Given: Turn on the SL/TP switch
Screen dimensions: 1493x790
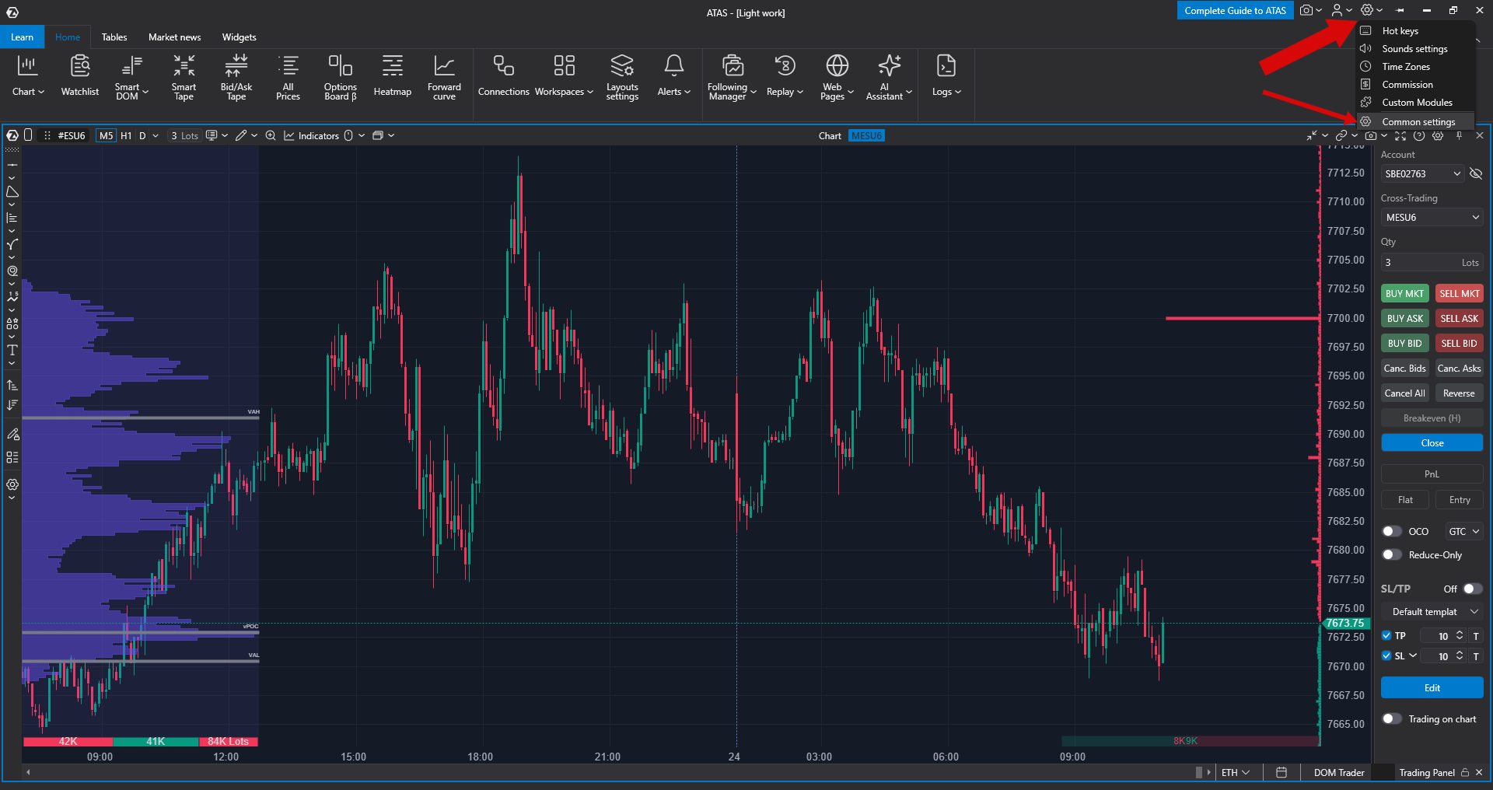Looking at the screenshot, I should coord(1473,589).
